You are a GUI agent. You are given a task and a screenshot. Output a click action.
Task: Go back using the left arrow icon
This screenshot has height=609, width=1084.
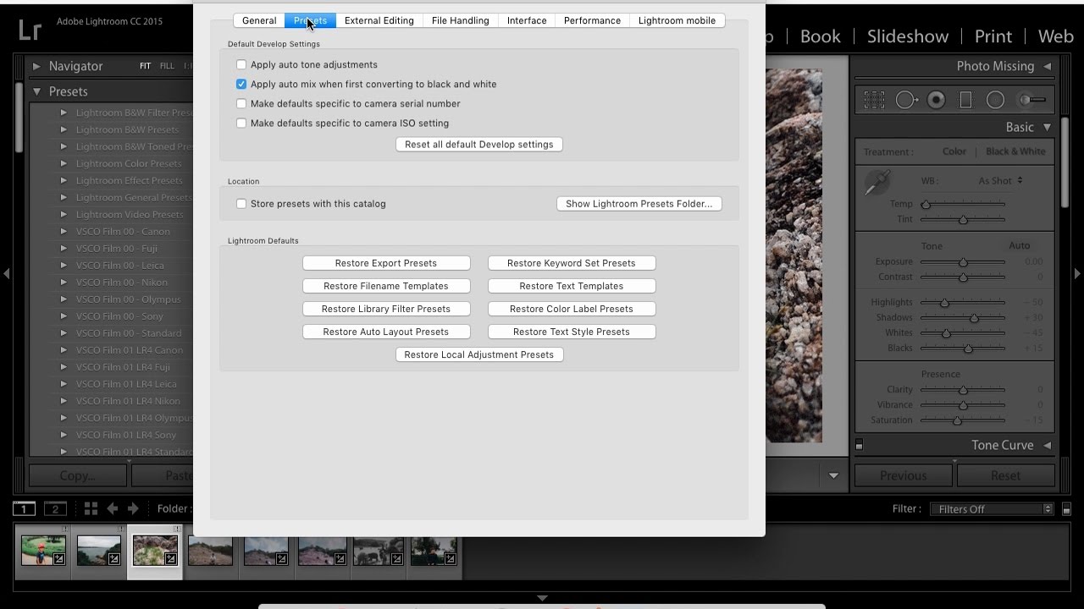[x=112, y=508]
